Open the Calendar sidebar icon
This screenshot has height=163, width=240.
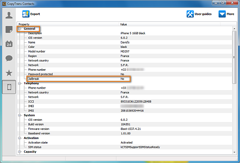tap(9, 44)
